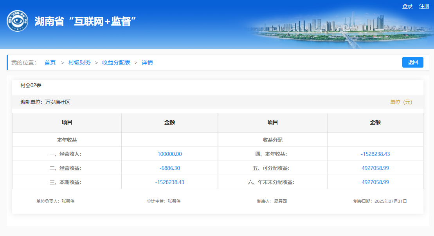Click the 编制单位 万岁庙社区 label
This screenshot has height=236, width=434.
(x=45, y=102)
